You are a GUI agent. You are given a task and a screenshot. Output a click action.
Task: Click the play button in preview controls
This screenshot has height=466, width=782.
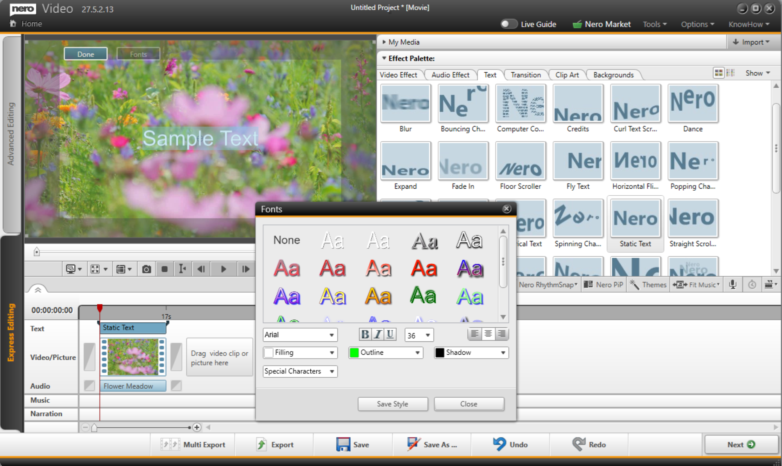point(223,269)
